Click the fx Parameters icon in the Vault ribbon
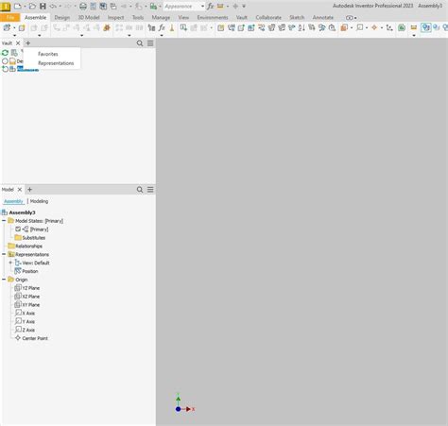 coord(162,27)
